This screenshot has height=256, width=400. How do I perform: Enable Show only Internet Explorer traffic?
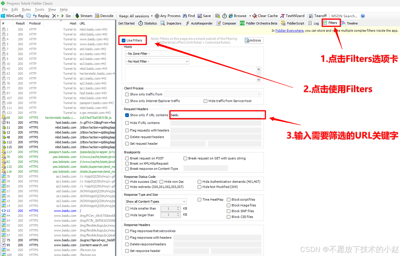point(127,101)
